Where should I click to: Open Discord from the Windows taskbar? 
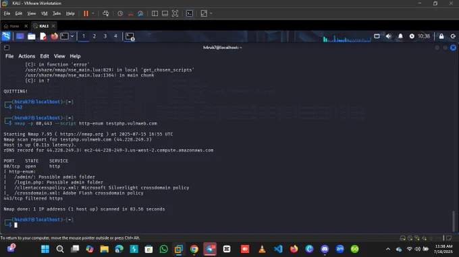[x=325, y=249]
